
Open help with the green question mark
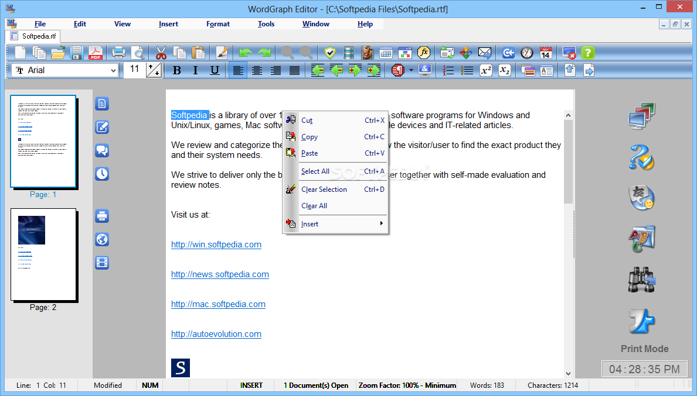tap(587, 53)
